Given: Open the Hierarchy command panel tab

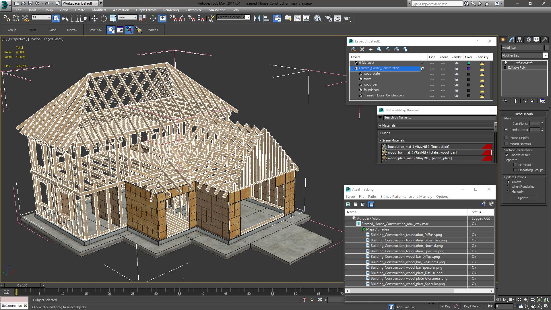Looking at the screenshot, I should coord(519,40).
